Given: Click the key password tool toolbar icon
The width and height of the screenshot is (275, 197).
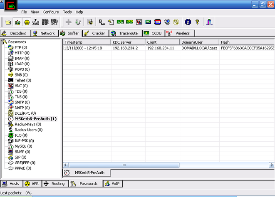Looking at the screenshot, I should tap(176, 22).
